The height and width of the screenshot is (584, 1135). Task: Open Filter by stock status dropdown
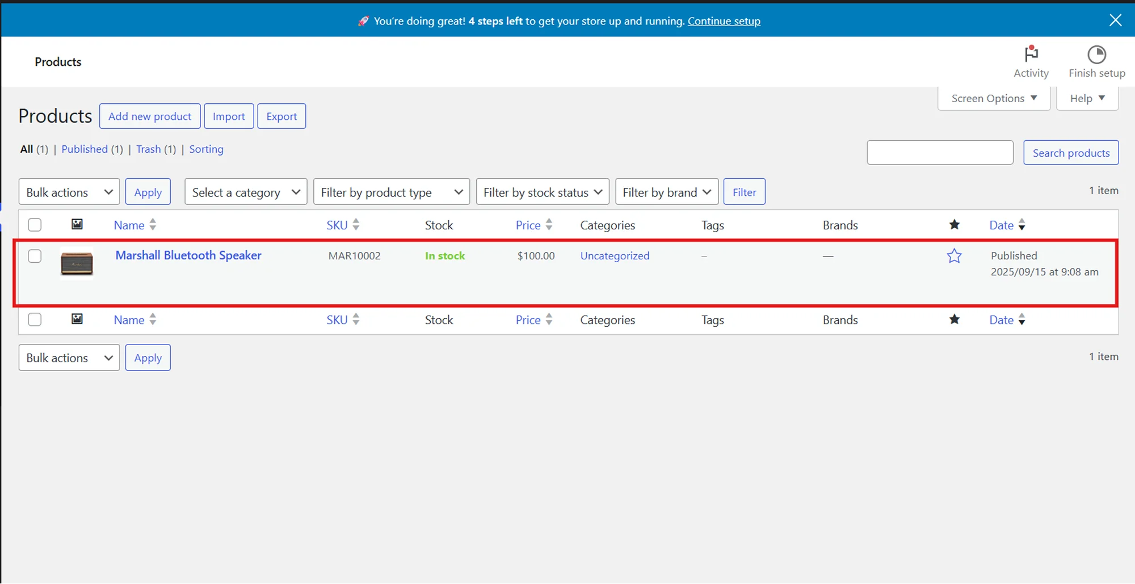(x=542, y=192)
